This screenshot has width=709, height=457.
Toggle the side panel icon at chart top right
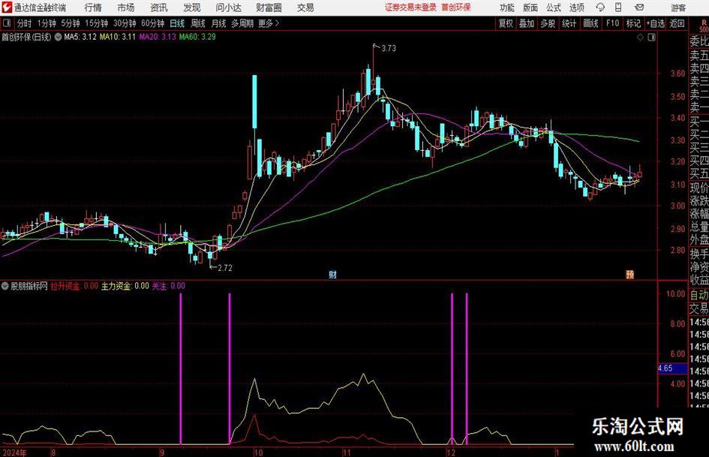[x=651, y=38]
